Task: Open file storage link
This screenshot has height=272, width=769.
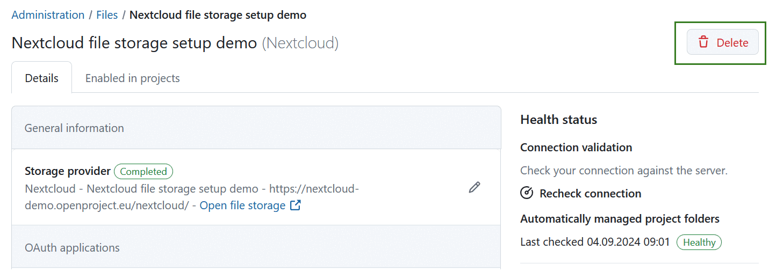Action: point(242,205)
